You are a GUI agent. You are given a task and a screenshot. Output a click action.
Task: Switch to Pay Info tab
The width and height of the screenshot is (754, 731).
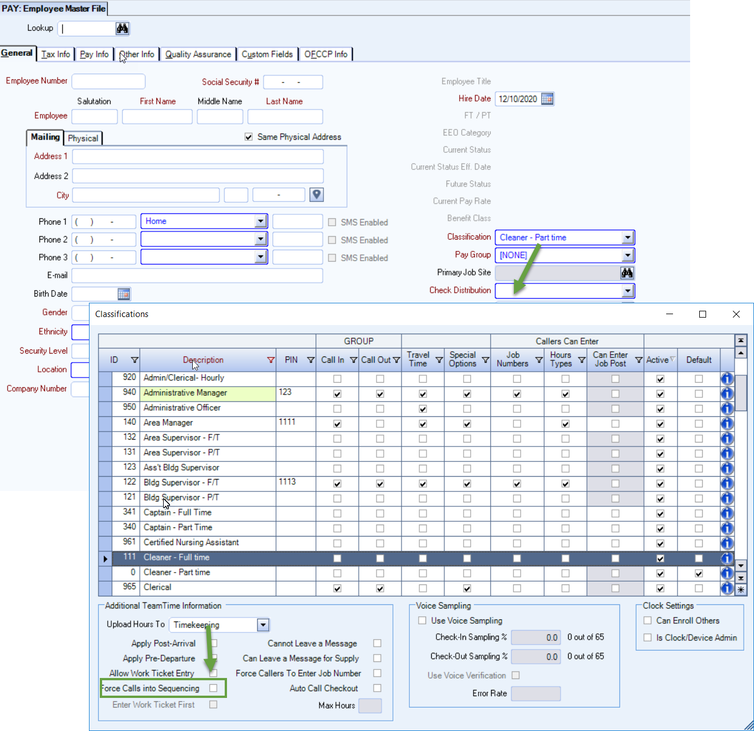click(x=94, y=54)
